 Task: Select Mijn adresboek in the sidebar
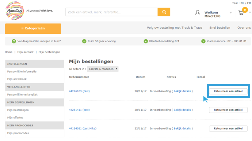click(x=17, y=79)
